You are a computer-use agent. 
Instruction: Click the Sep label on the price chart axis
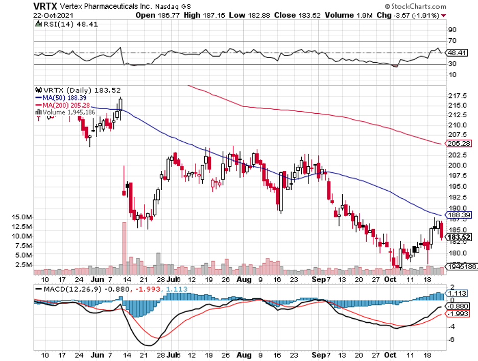[x=319, y=279]
